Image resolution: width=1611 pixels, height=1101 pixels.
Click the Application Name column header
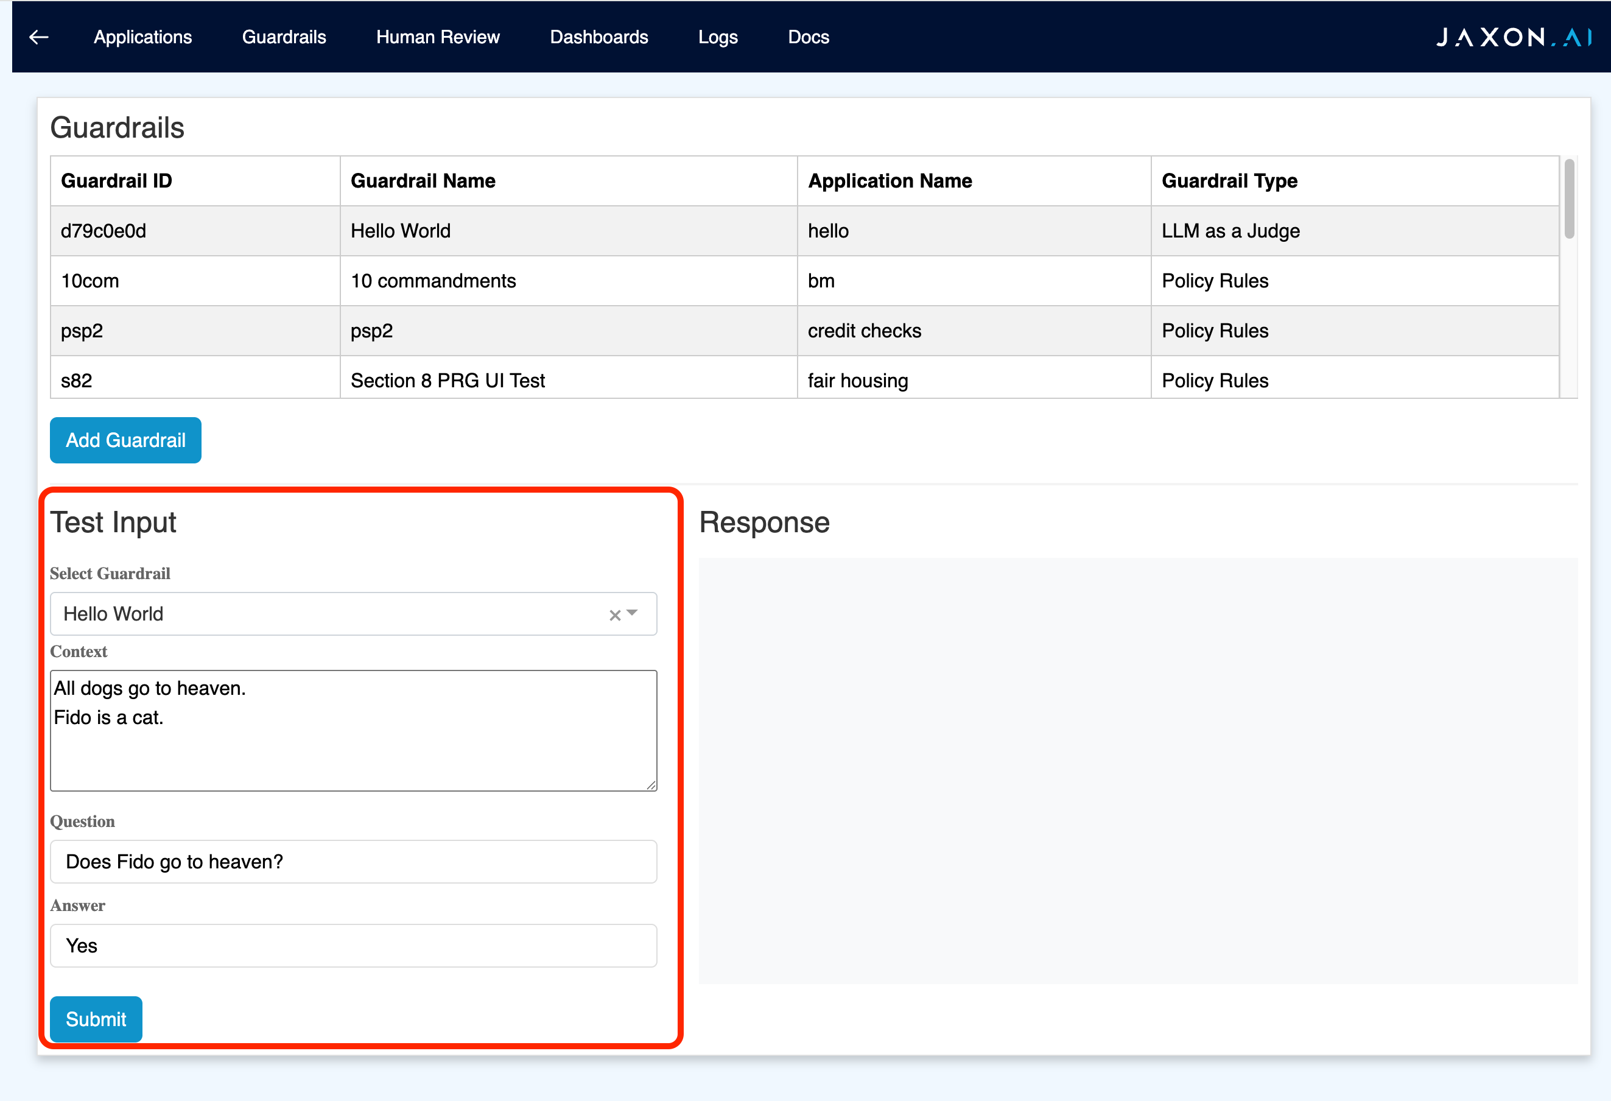pos(975,181)
